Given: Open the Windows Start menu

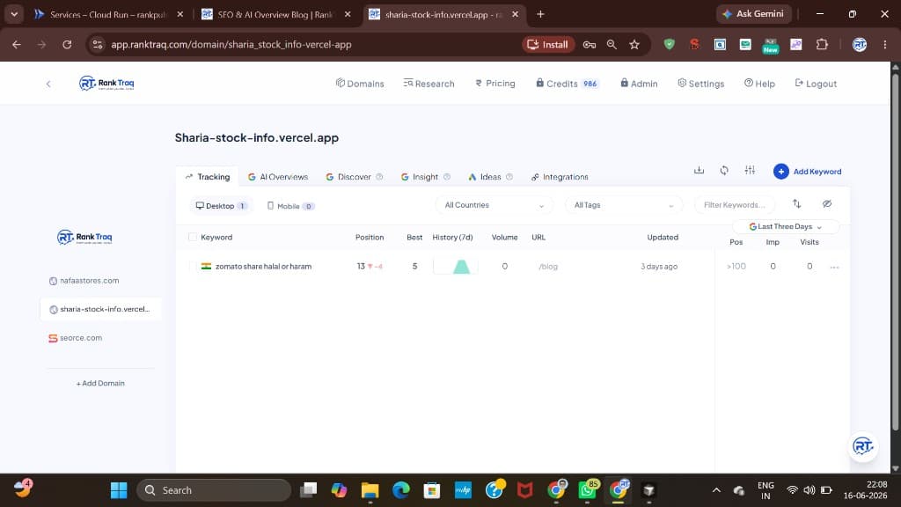Looking at the screenshot, I should pos(119,490).
